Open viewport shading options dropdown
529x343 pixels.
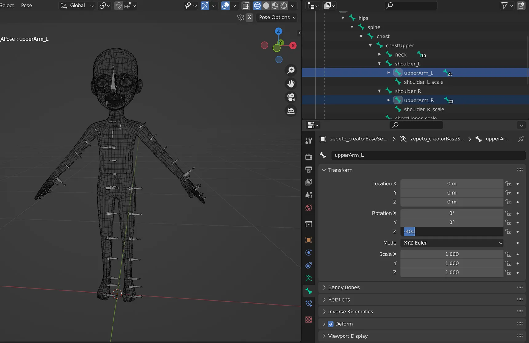[293, 6]
